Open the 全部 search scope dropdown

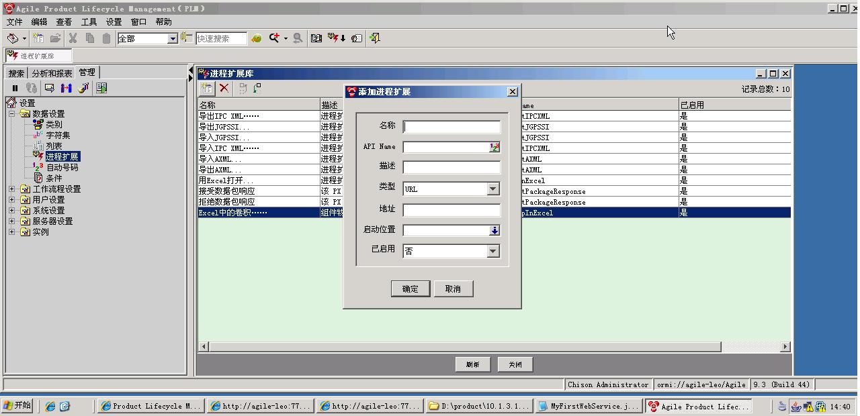(173, 38)
